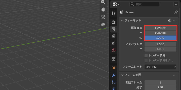
Task: Switch perspective/orthographic with grid icon
Action: (x=103, y=24)
